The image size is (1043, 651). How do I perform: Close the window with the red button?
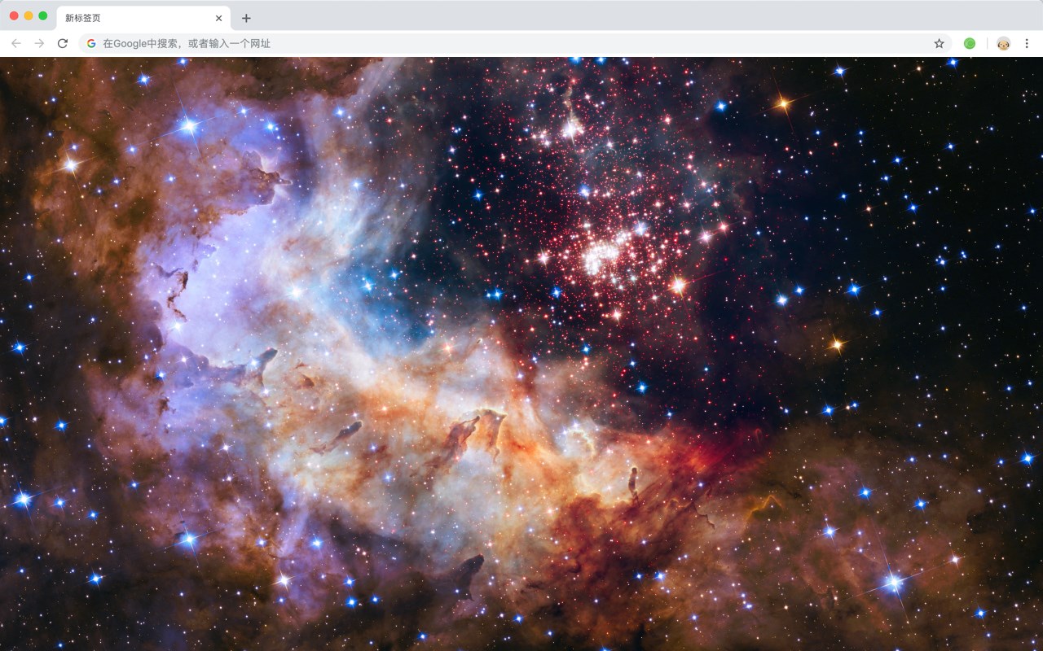click(14, 16)
